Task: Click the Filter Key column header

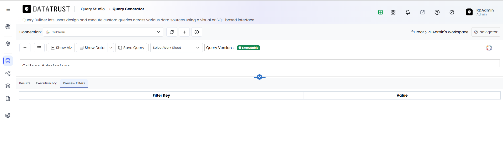Action: [161, 95]
